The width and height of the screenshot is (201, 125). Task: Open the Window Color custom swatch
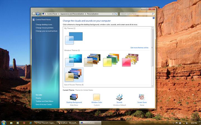click(97, 97)
